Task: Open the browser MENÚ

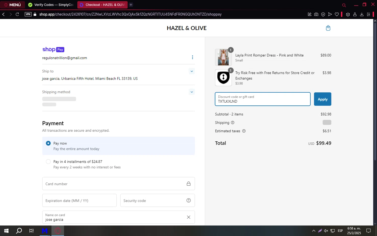Action: tap(13, 5)
